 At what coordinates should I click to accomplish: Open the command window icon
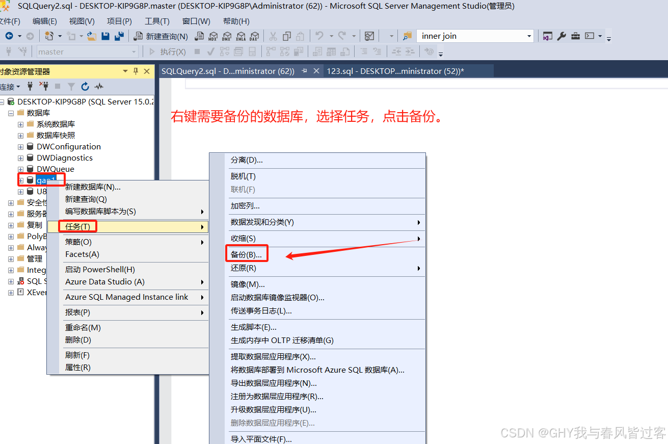tap(589, 36)
